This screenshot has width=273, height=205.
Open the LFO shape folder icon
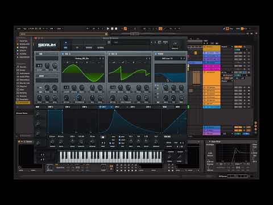click(103, 137)
